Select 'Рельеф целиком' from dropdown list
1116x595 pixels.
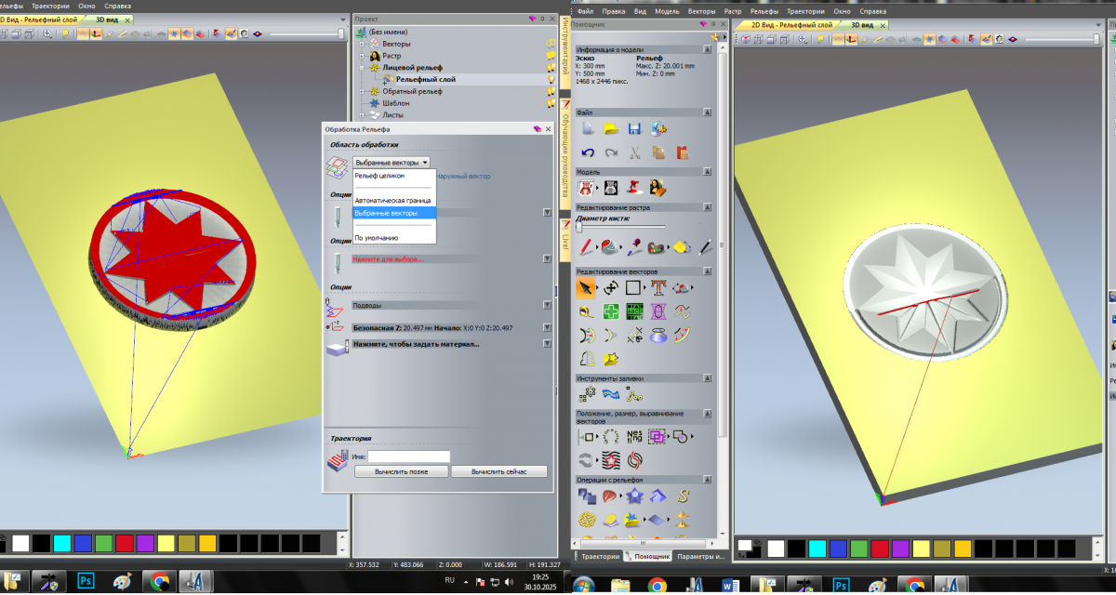coord(379,175)
